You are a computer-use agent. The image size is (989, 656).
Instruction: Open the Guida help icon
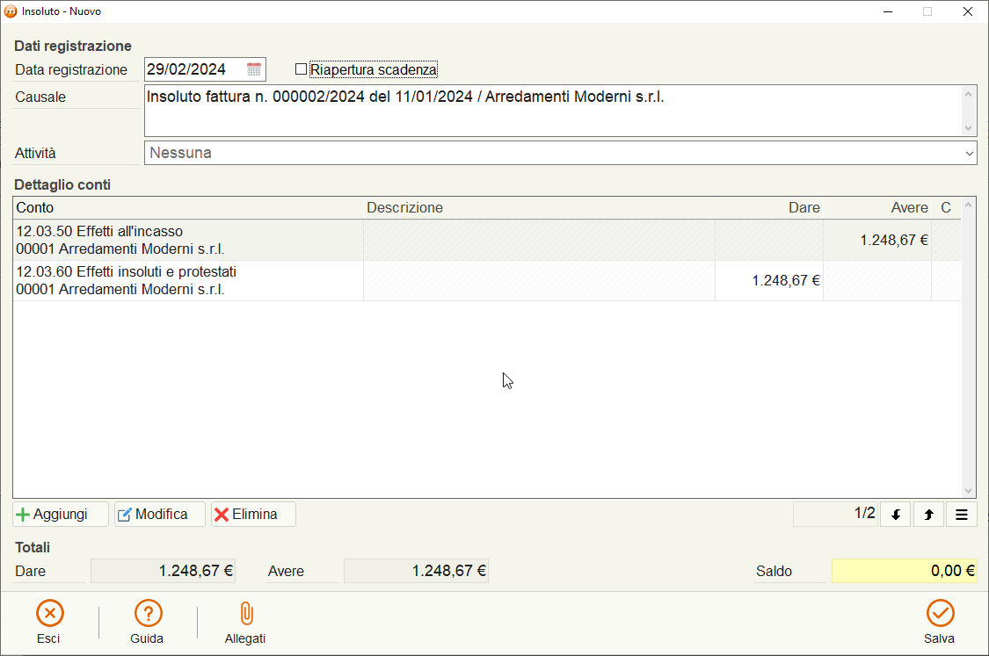click(x=149, y=613)
